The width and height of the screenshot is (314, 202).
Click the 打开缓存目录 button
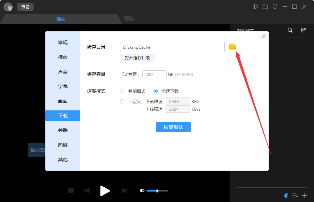(x=137, y=57)
